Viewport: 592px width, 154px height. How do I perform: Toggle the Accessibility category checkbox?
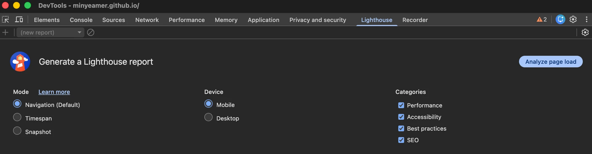click(x=401, y=117)
